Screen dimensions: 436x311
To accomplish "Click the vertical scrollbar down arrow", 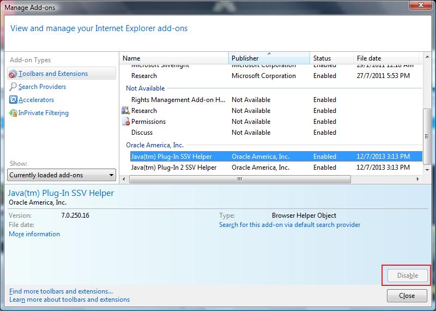I will [427, 170].
